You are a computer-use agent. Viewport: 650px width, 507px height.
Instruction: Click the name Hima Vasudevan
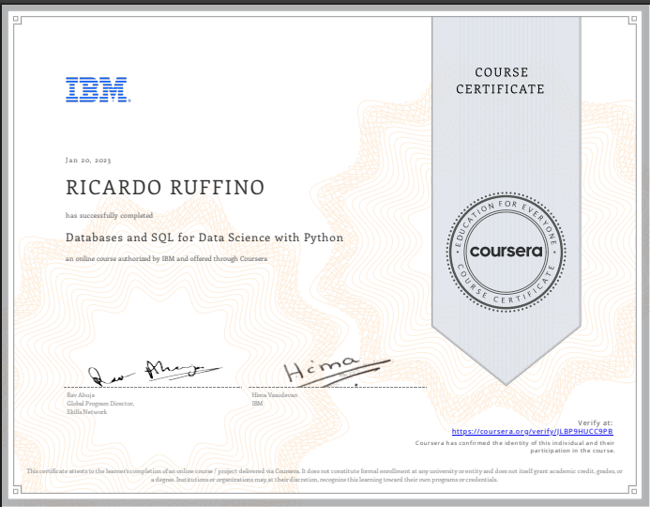[275, 395]
